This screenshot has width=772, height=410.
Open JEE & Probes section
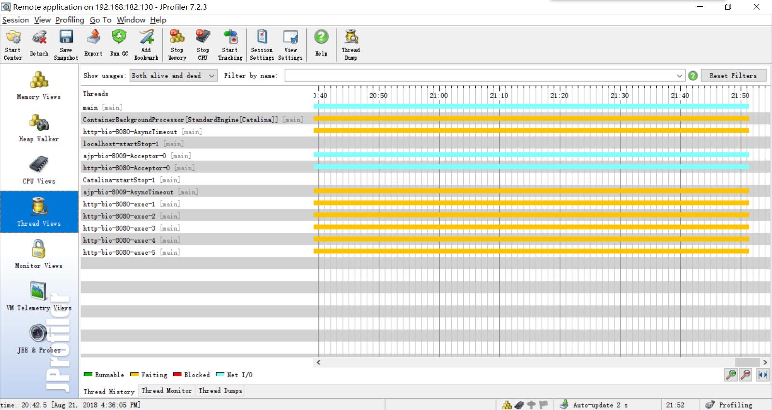pyautogui.click(x=39, y=339)
